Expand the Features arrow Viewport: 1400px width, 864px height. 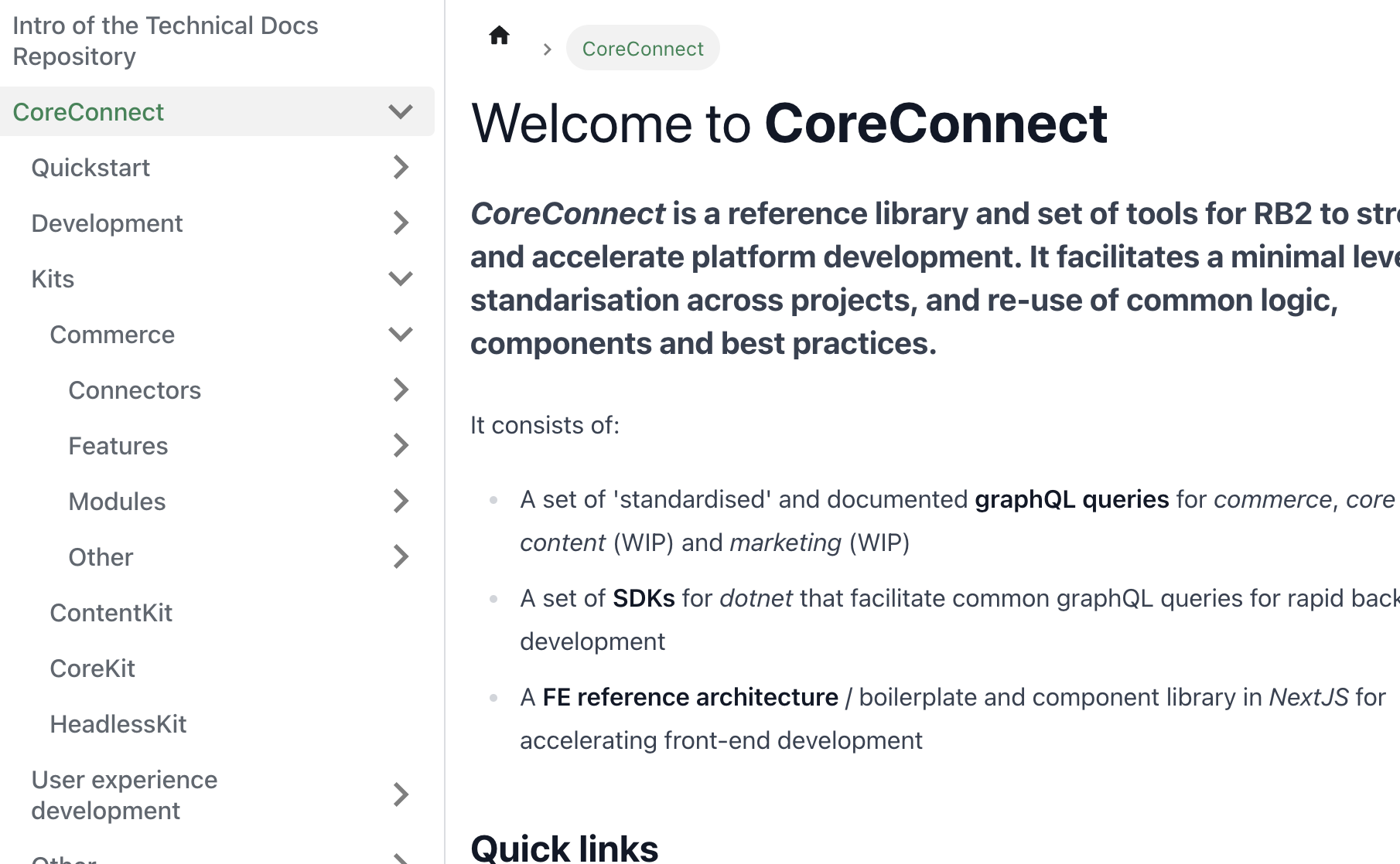pos(400,446)
